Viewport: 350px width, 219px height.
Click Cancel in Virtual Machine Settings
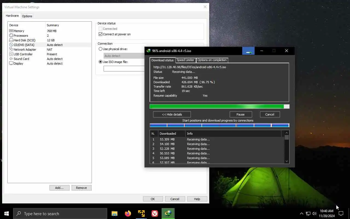(175, 199)
